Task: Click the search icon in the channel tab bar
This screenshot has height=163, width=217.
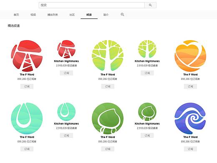Action: [x=122, y=15]
